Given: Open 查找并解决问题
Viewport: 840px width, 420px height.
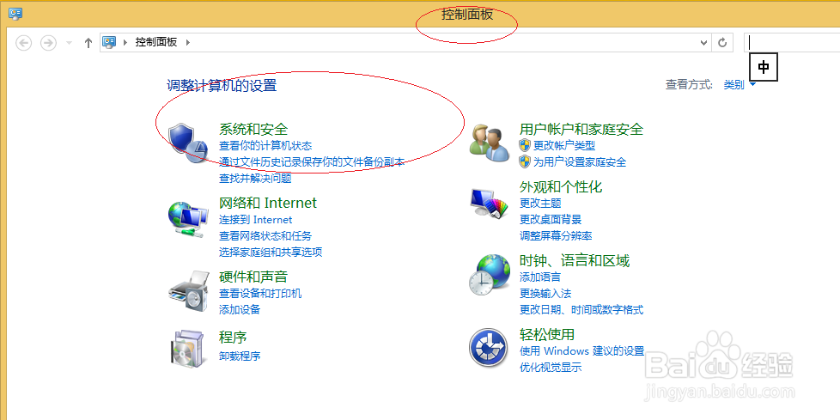Looking at the screenshot, I should [x=255, y=179].
